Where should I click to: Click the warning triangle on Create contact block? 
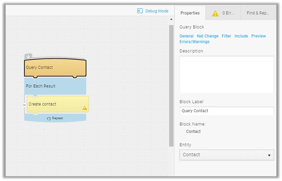[84, 108]
